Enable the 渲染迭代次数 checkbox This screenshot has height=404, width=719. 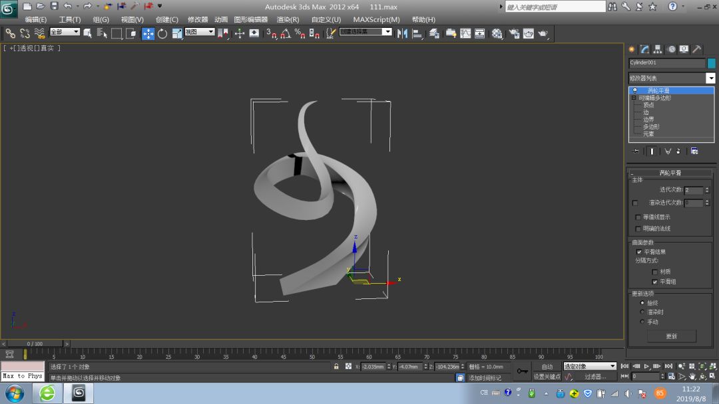[x=635, y=203]
